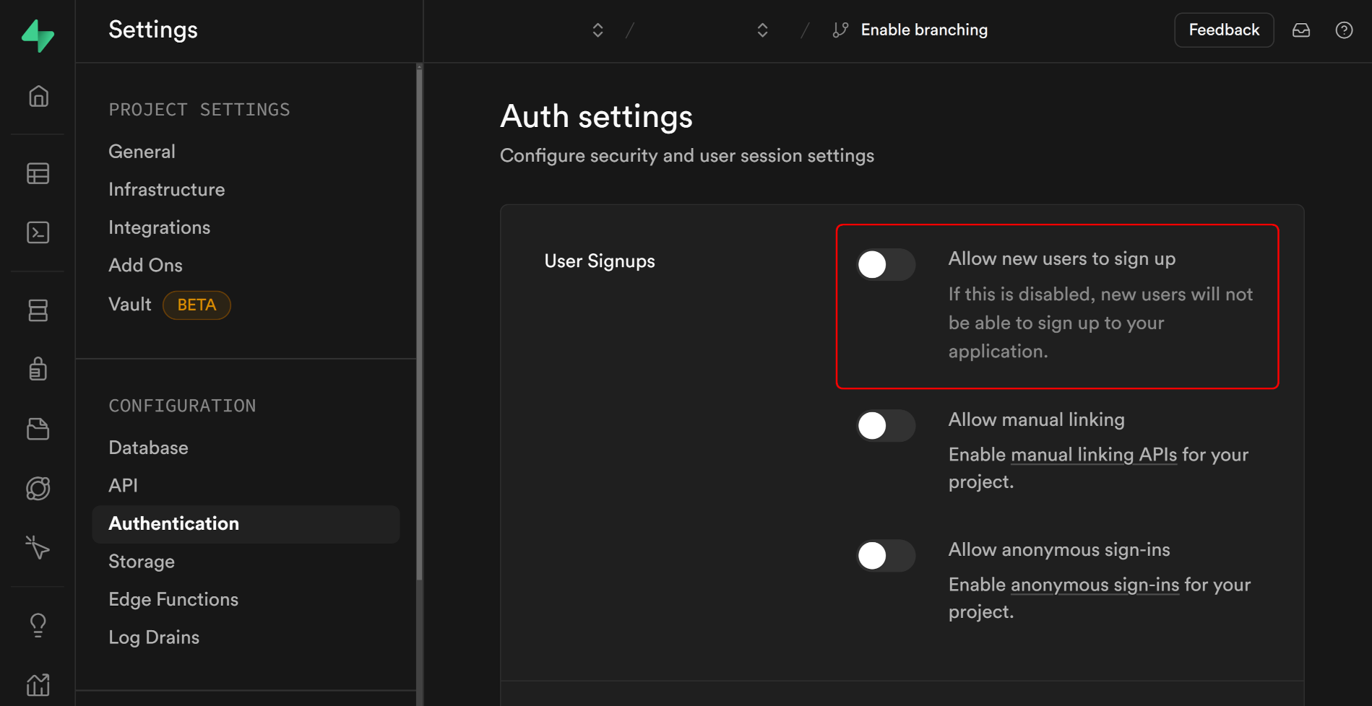Expand the project selector chevron
1372x706 pixels.
tap(762, 30)
